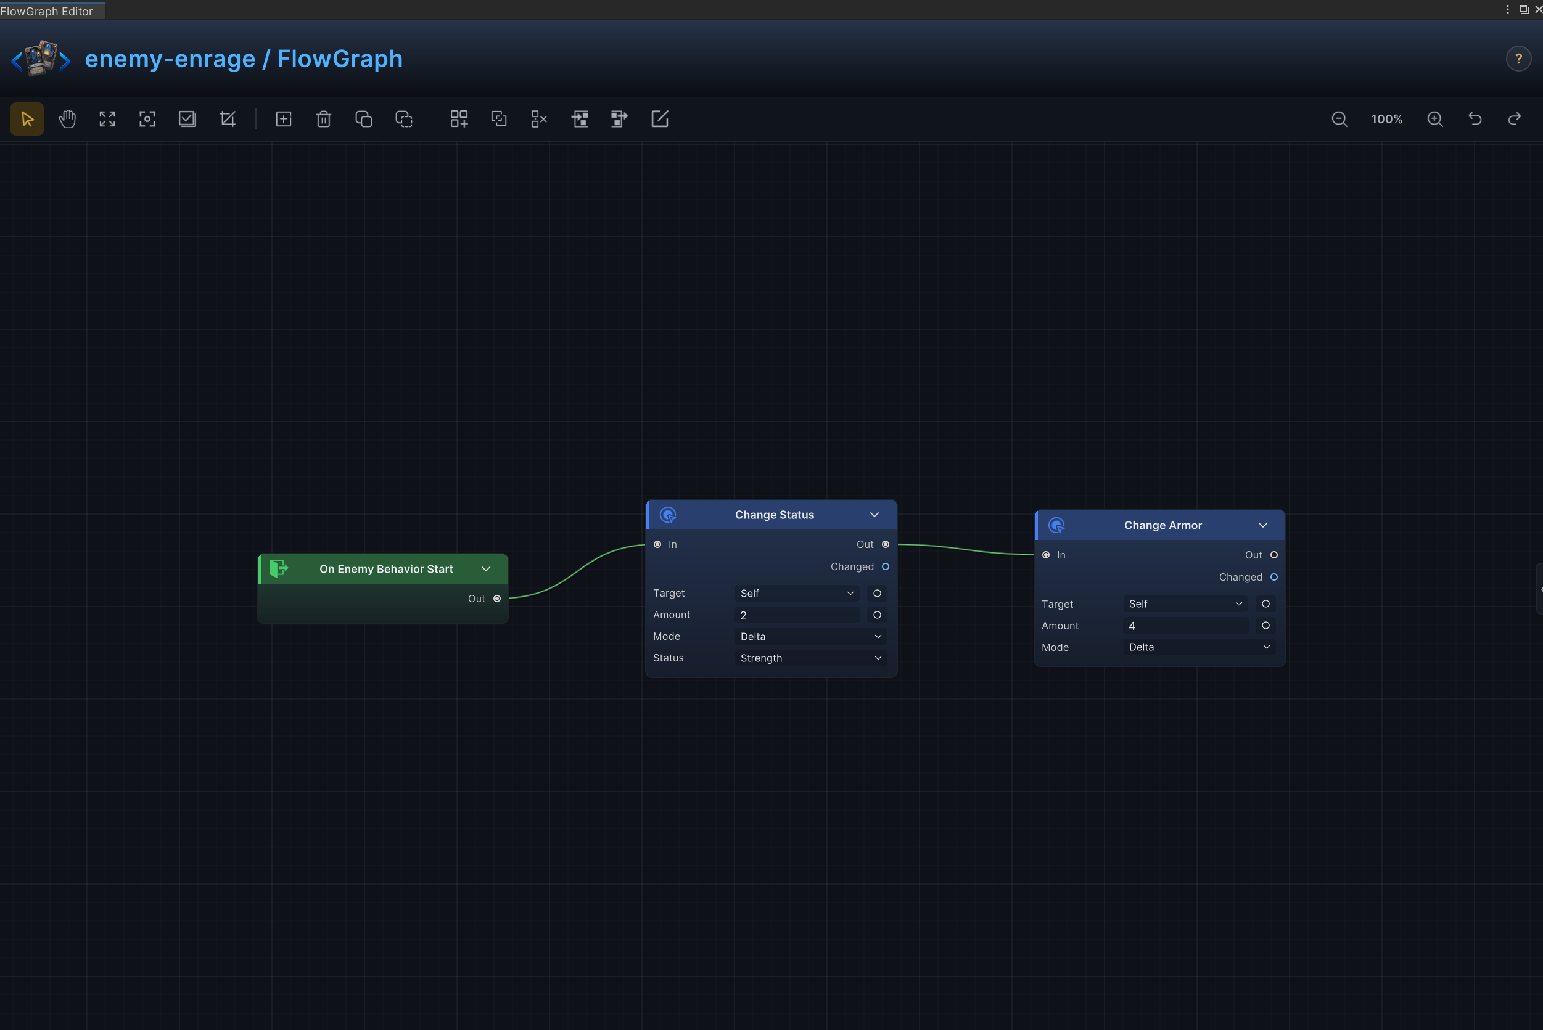1543x1030 pixels.
Task: Click the Change Armor node title
Action: (x=1162, y=526)
